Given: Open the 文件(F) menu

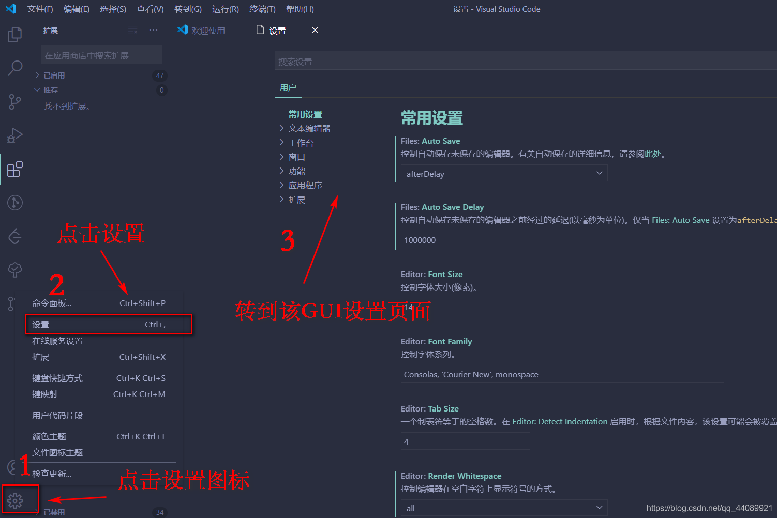Looking at the screenshot, I should point(40,9).
